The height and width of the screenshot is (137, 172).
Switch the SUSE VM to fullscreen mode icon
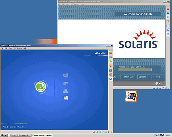pyautogui.click(x=110, y=70)
